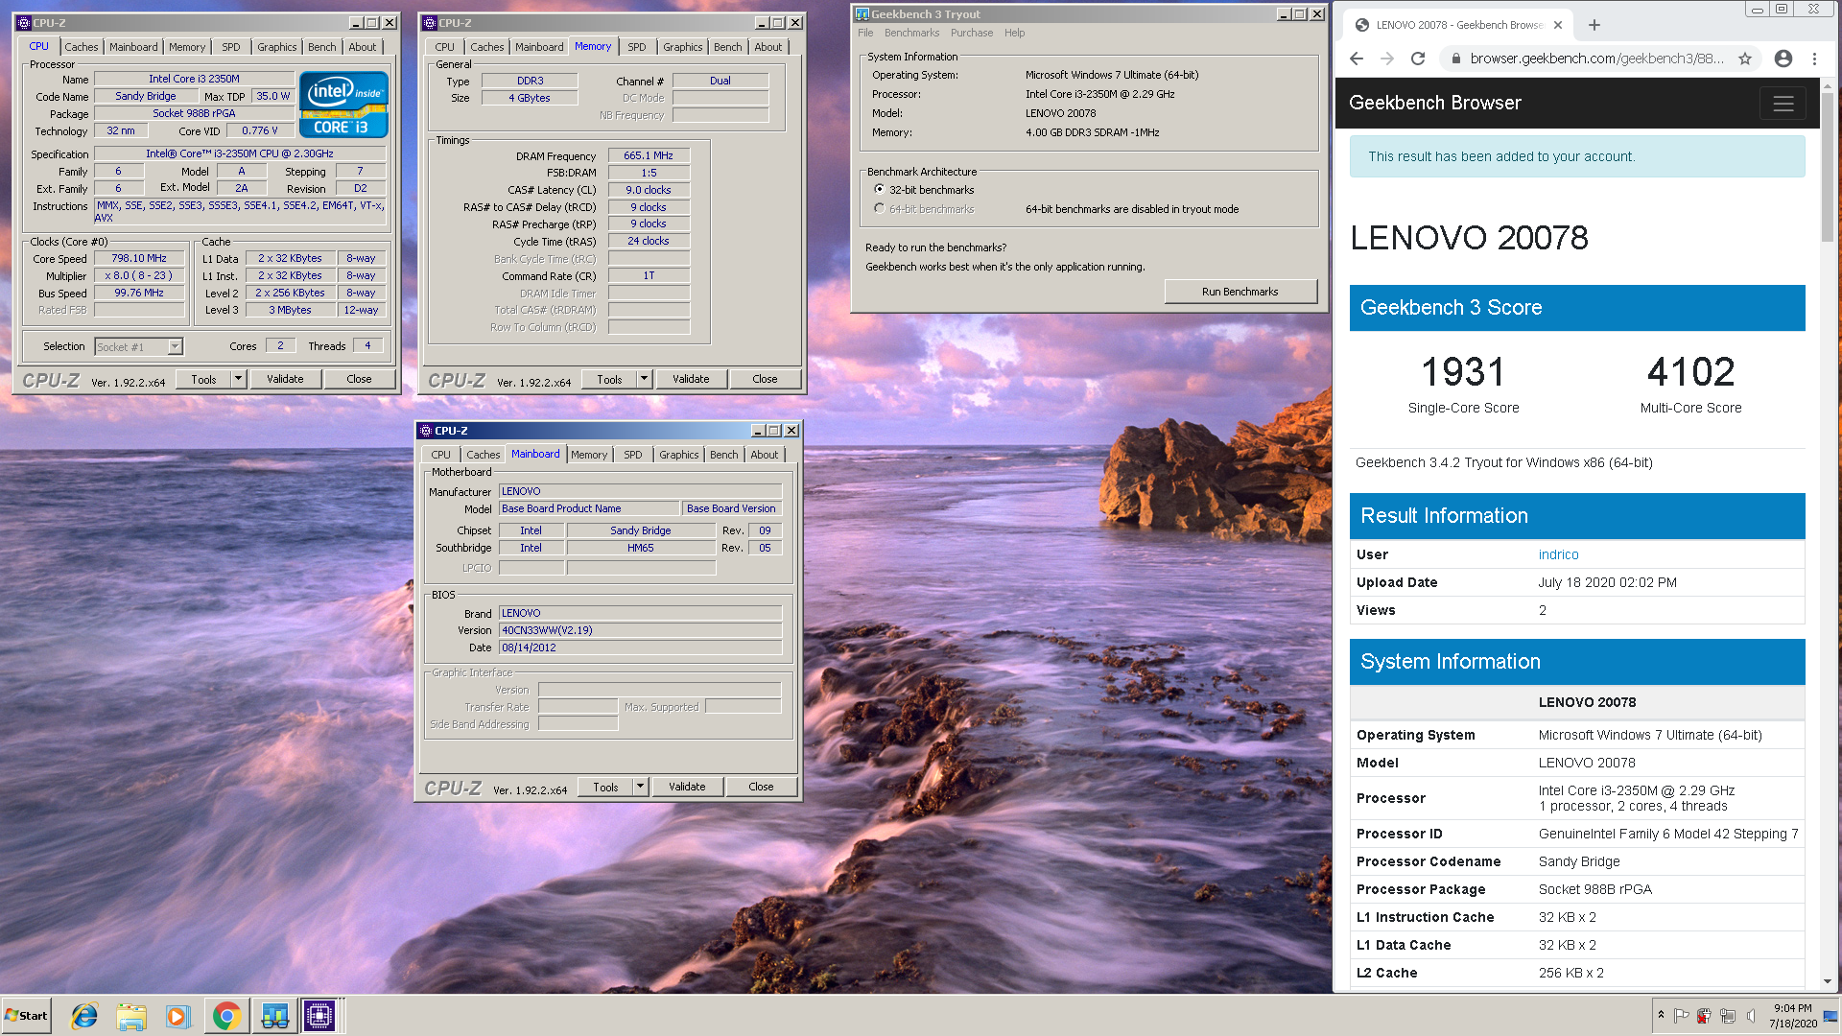Select the LENOVO 20078 Chrome tab

[1456, 25]
